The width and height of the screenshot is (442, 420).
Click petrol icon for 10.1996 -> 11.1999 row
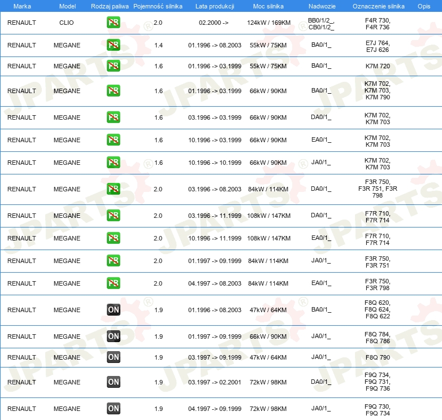(113, 238)
